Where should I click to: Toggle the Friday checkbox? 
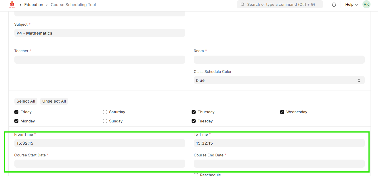coord(16,112)
